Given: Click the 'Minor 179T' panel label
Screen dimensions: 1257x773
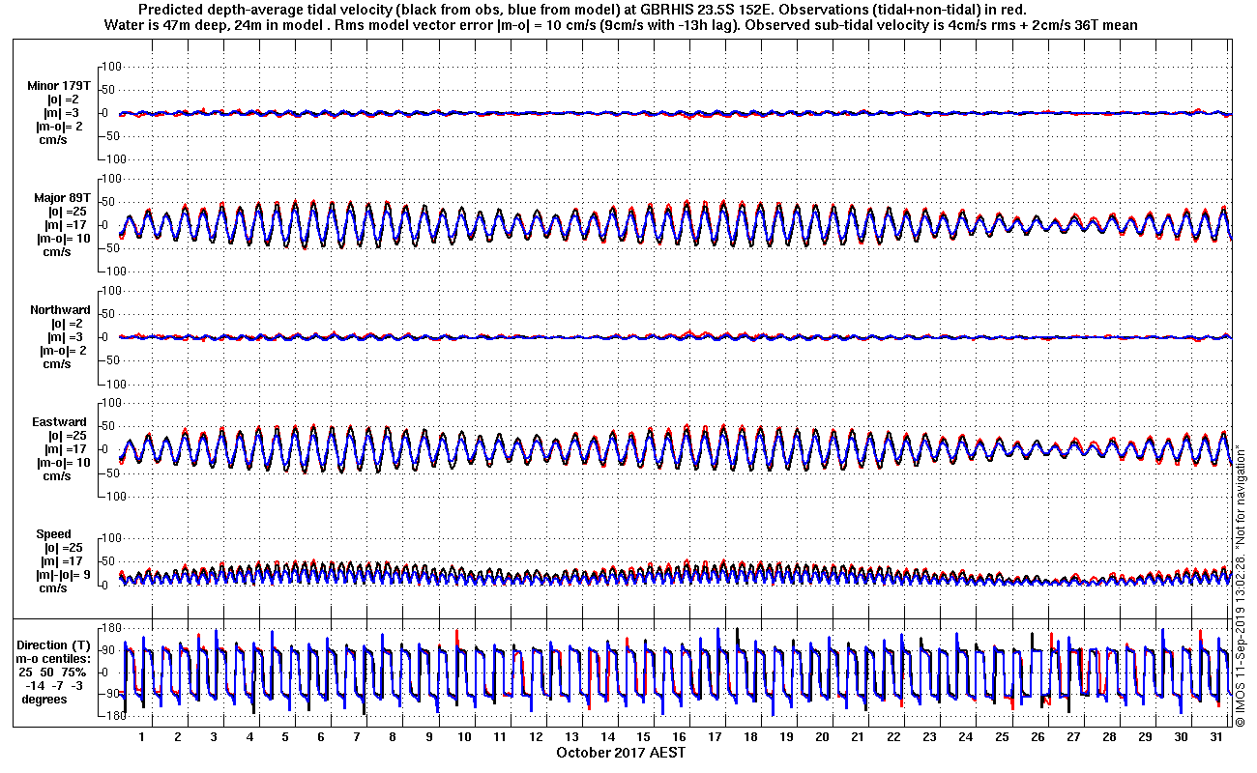Looking at the screenshot, I should 59,86.
